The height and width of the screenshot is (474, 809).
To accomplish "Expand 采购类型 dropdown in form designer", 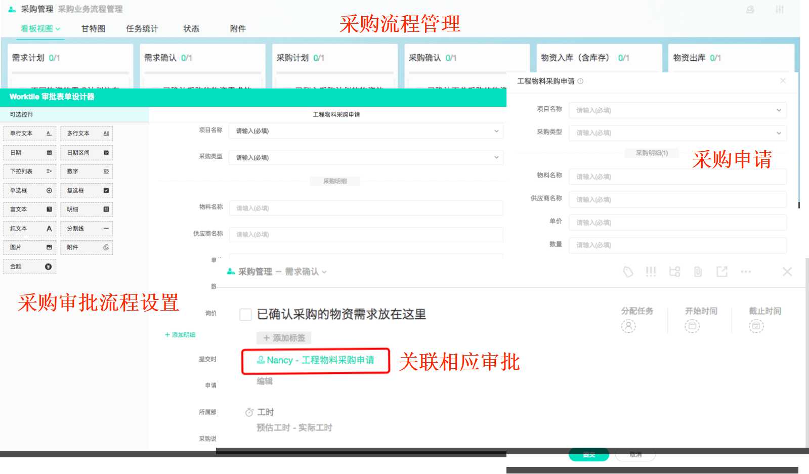I will coord(496,157).
